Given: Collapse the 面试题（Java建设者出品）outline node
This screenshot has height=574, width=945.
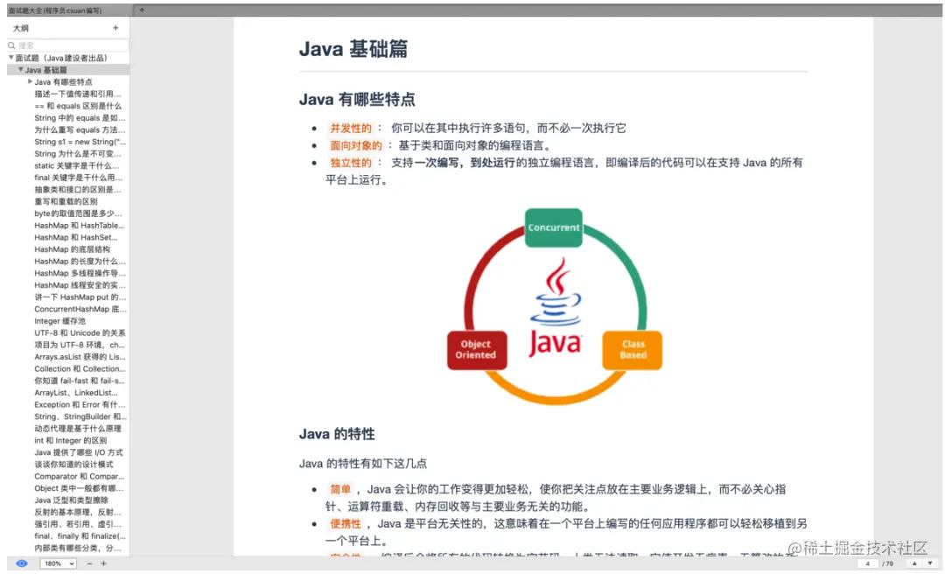Looking at the screenshot, I should (x=11, y=57).
